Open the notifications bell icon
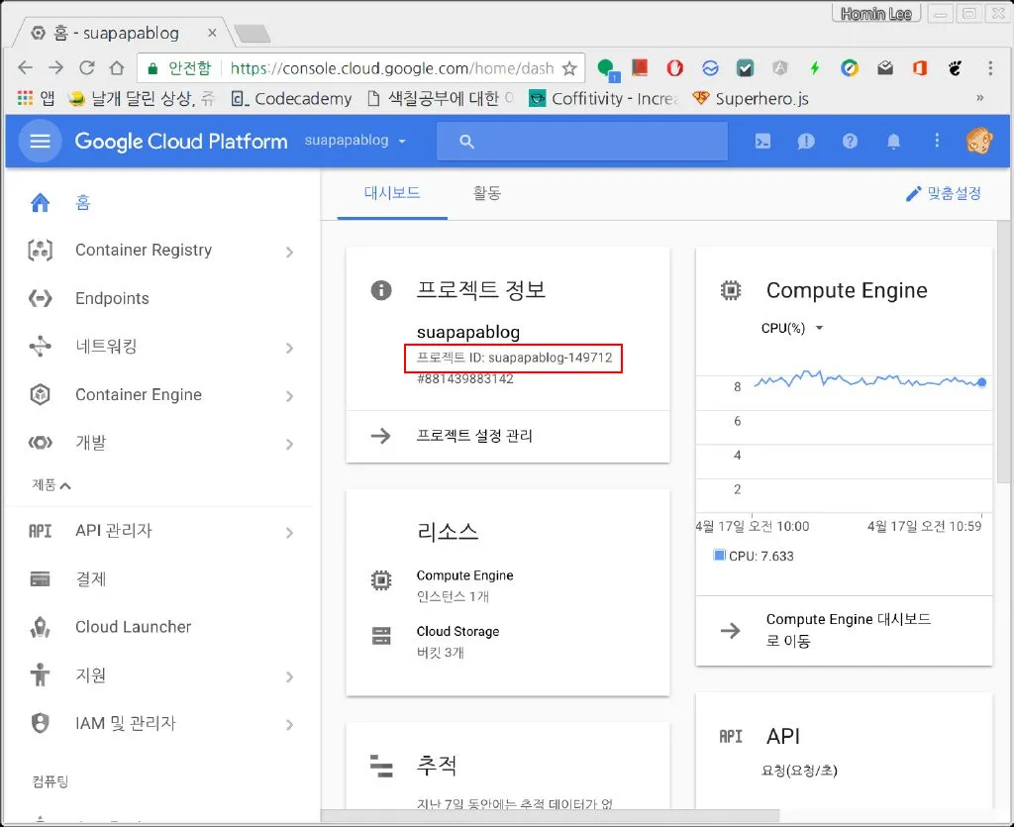The width and height of the screenshot is (1014, 827). tap(894, 141)
